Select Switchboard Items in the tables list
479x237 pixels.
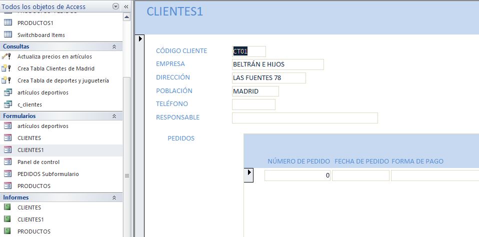[x=41, y=35]
